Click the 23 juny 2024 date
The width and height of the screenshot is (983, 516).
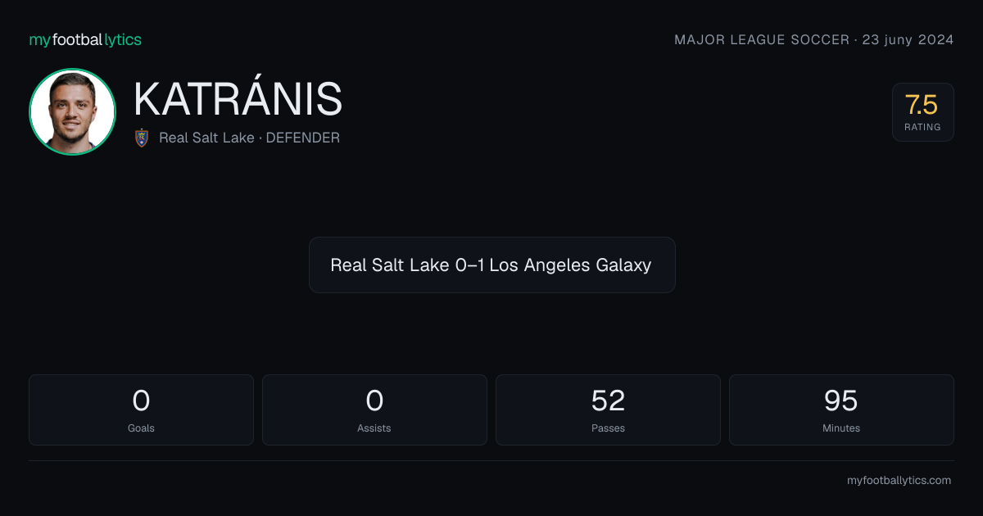908,39
